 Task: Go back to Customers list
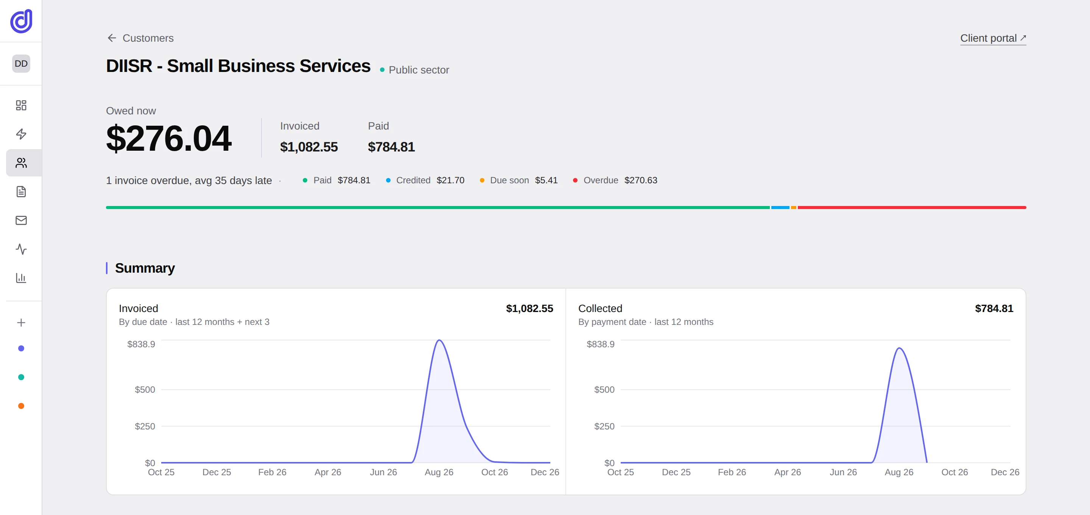(x=148, y=38)
